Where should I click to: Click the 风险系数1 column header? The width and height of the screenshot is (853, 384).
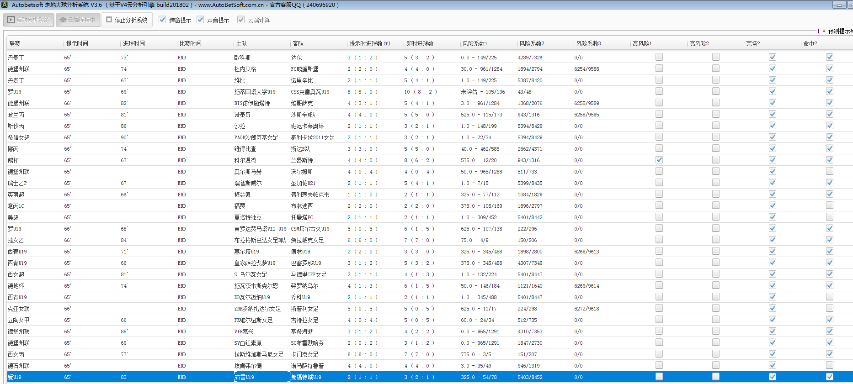coord(475,43)
